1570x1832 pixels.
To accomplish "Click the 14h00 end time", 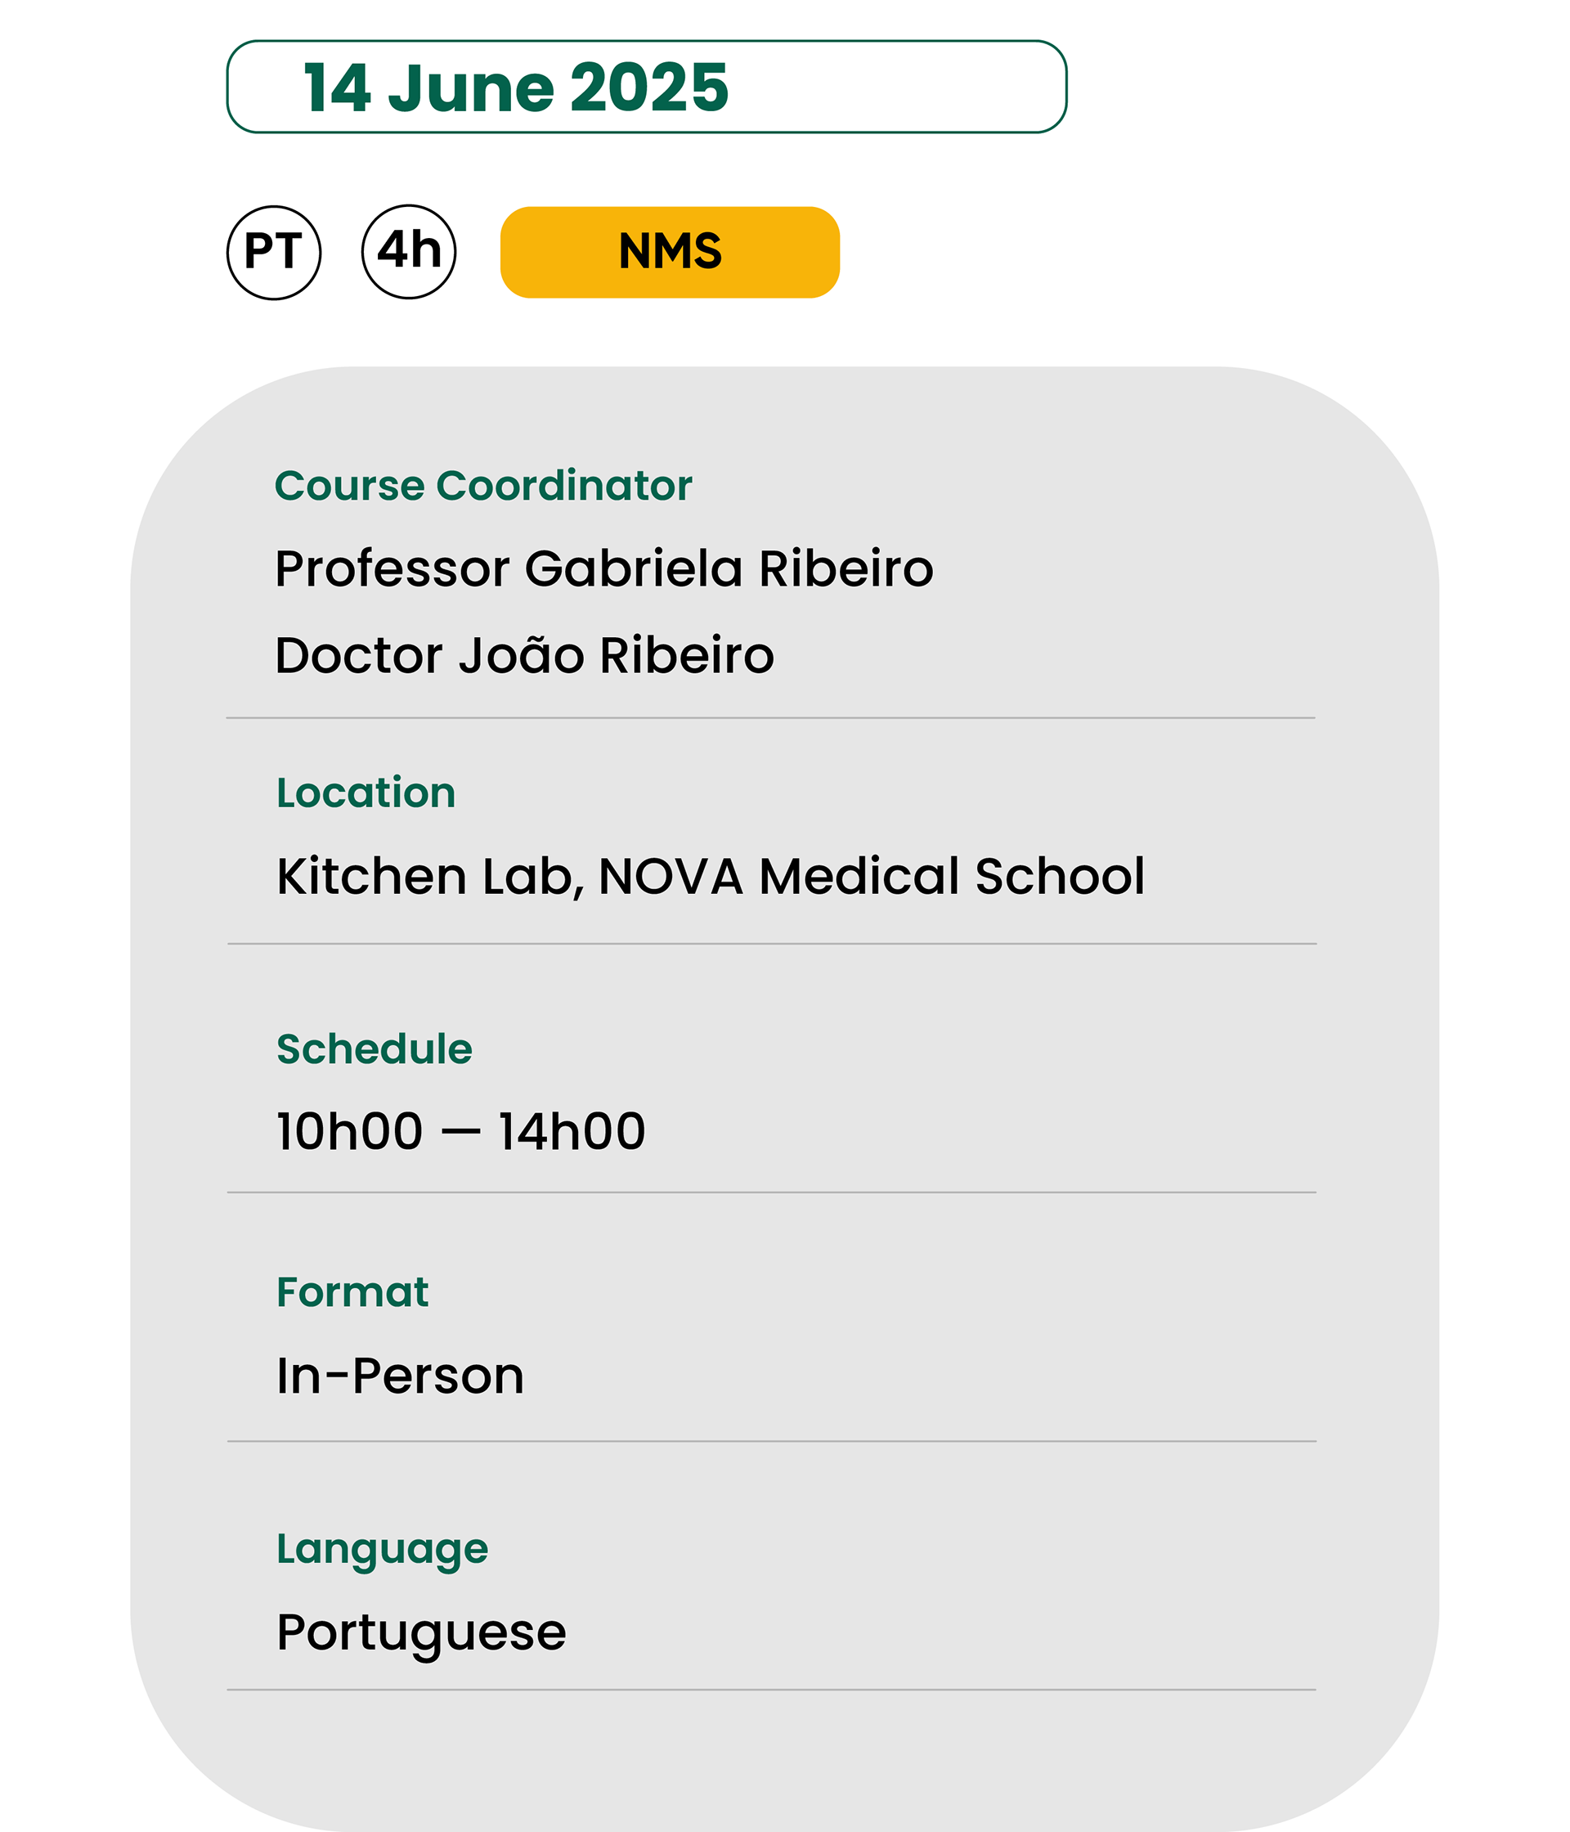I will coord(573,1131).
